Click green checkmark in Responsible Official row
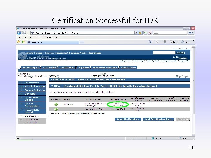211x158 pixels. [56, 109]
